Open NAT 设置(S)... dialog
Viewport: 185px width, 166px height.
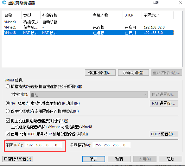point(164,103)
